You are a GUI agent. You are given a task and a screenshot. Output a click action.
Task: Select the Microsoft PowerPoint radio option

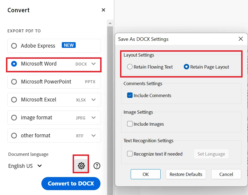[x=14, y=82]
